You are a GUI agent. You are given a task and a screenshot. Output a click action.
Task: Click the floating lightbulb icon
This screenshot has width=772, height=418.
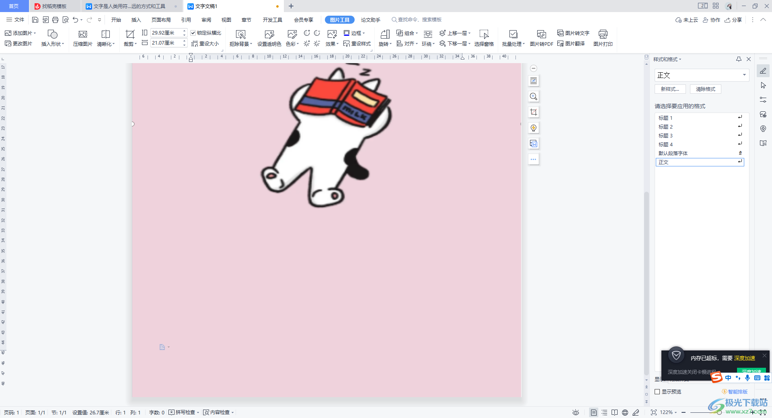pos(534,128)
